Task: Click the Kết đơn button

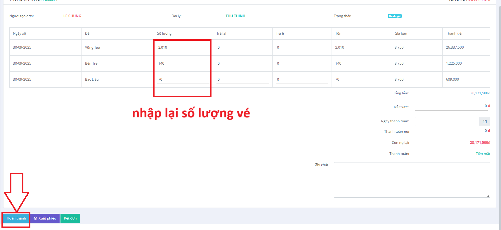Action: 70,218
